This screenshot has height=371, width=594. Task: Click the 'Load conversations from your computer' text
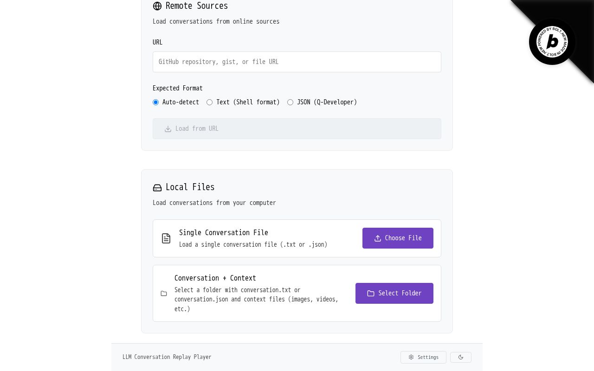pos(214,203)
